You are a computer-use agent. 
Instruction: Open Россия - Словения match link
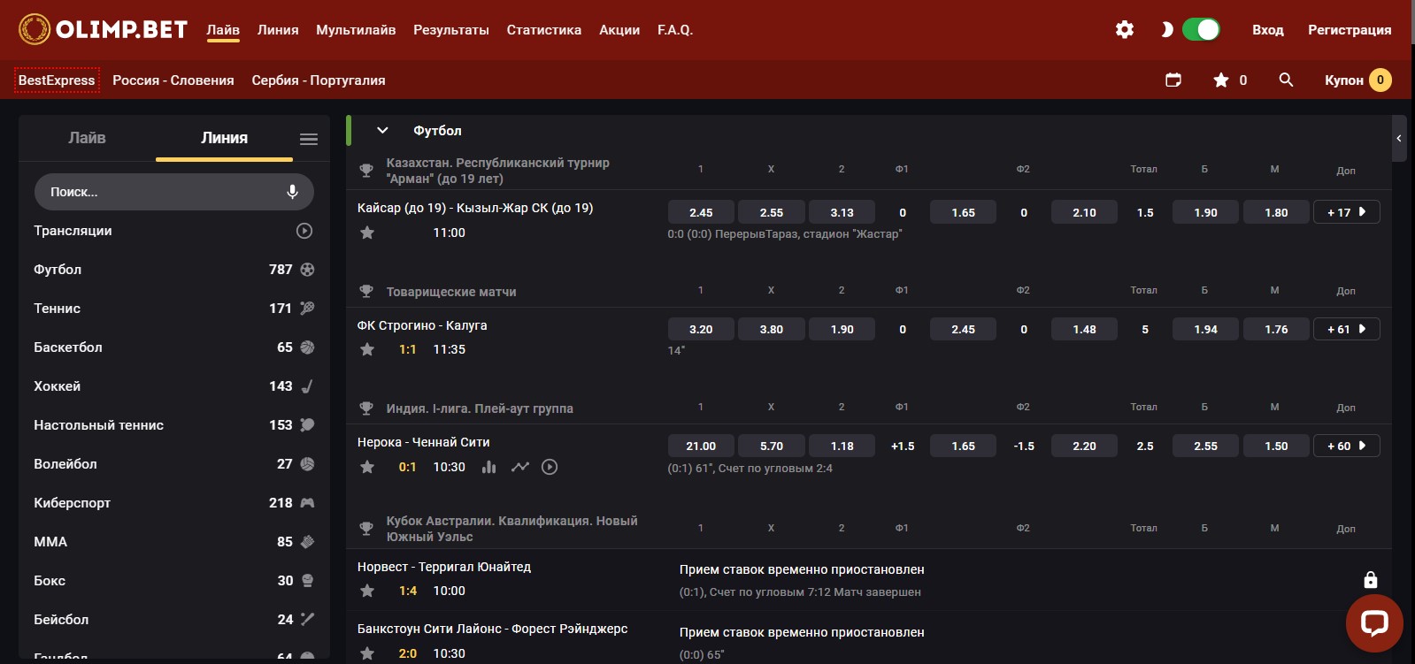[173, 80]
